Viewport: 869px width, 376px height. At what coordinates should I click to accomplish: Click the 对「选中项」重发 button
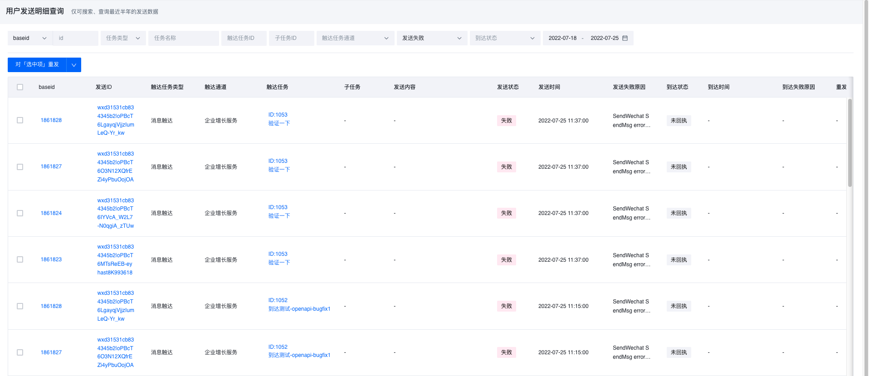[37, 65]
